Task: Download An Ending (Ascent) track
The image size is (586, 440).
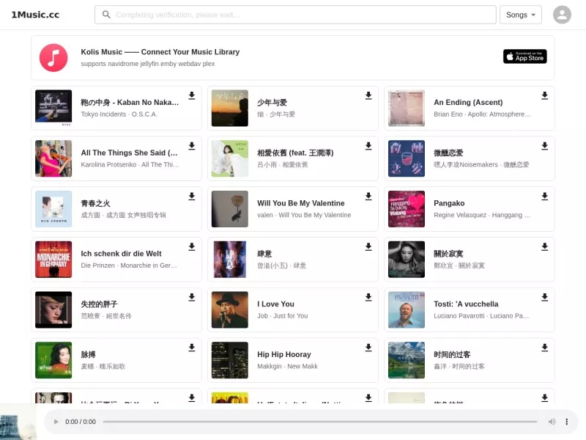Action: [544, 95]
